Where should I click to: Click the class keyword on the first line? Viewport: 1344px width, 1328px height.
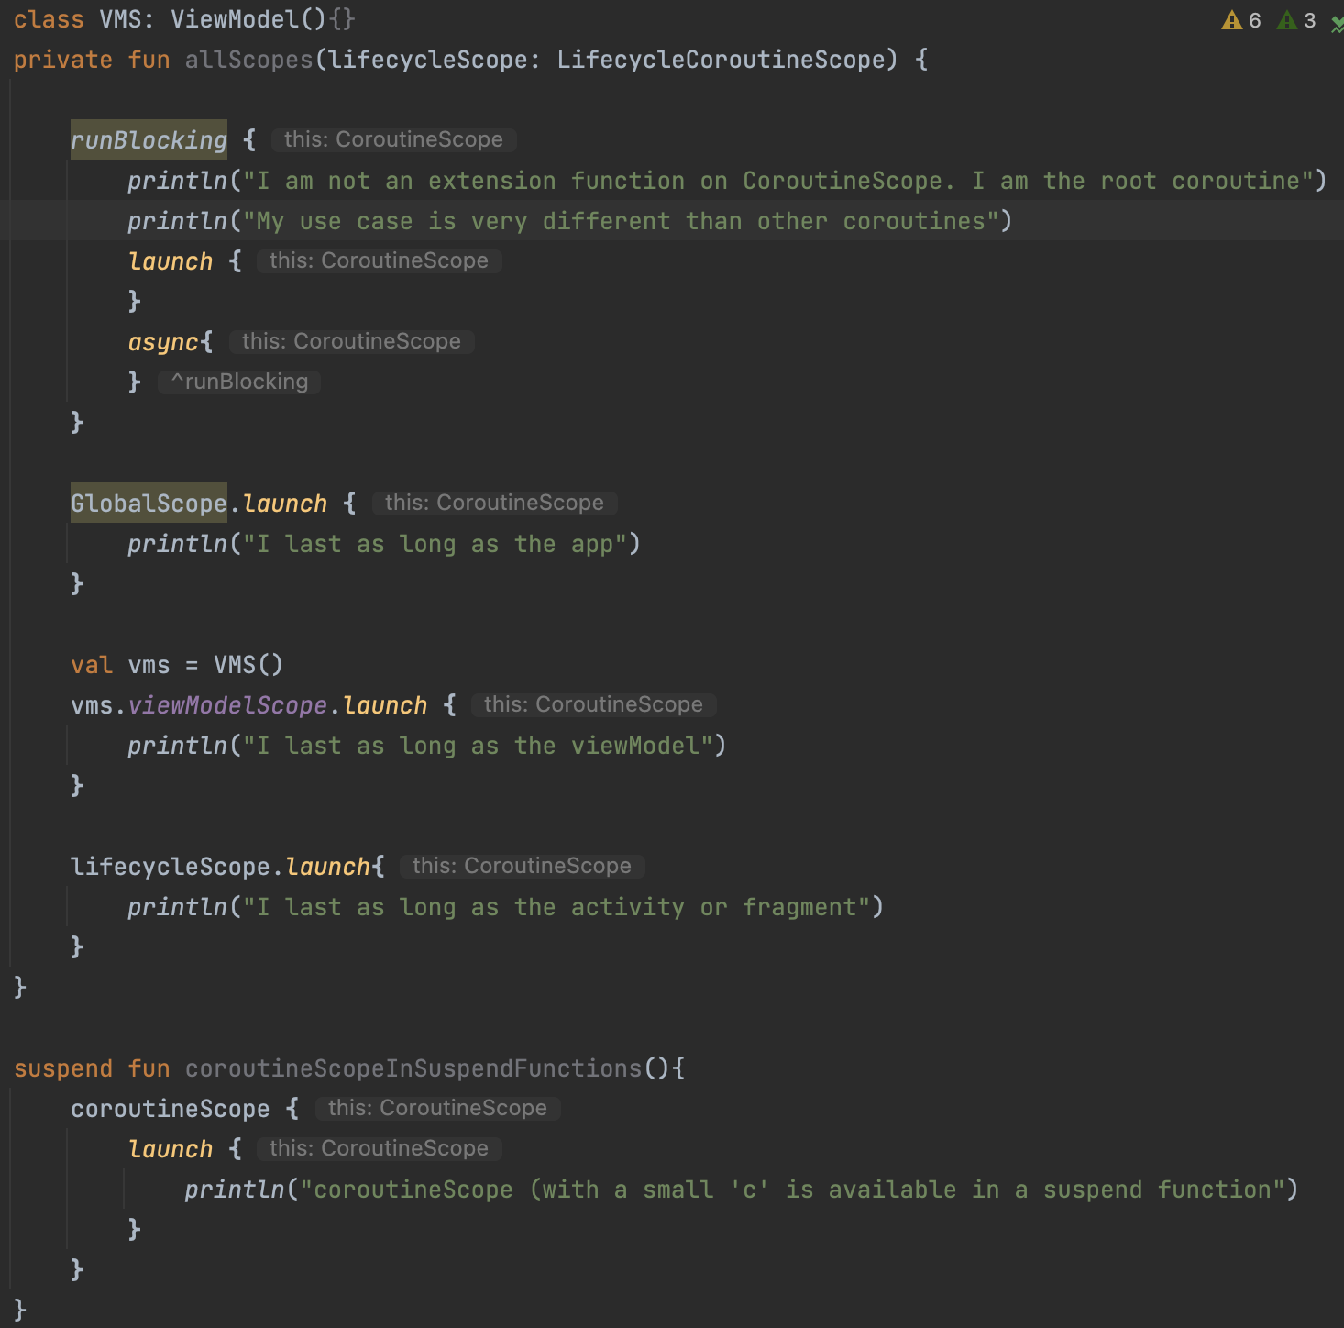coord(49,19)
